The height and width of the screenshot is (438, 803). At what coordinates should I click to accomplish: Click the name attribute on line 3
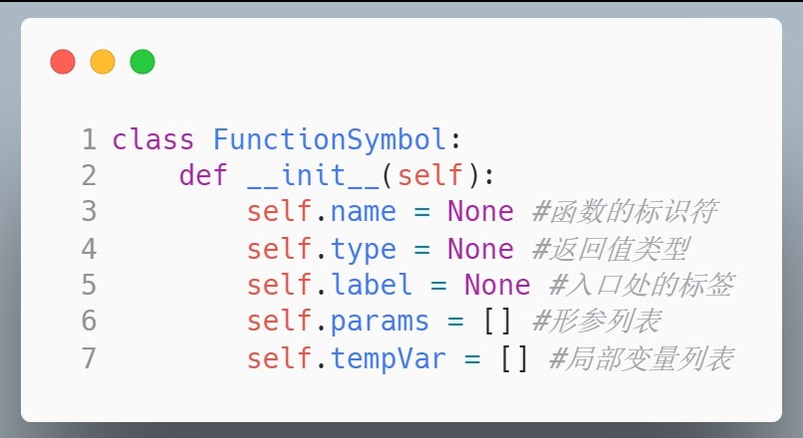(363, 212)
